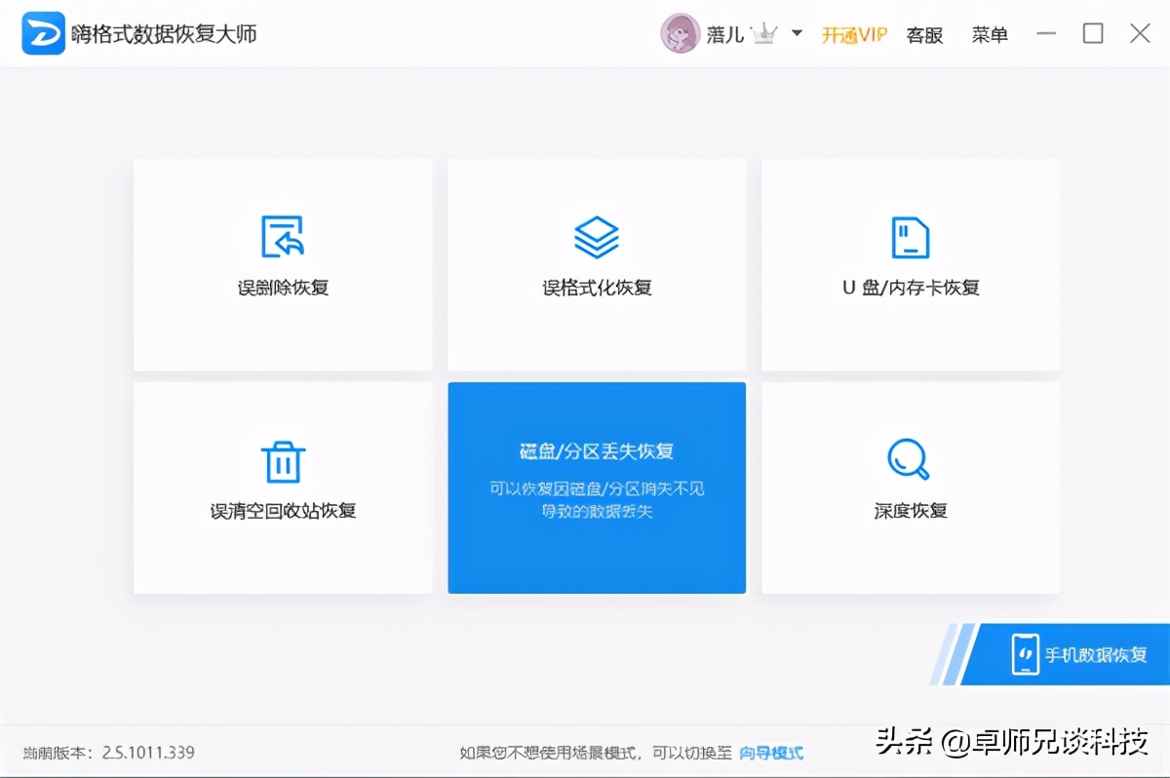Select the deleted file recovery (误删除恢复) icon
Image resolution: width=1170 pixels, height=778 pixels.
pyautogui.click(x=283, y=235)
